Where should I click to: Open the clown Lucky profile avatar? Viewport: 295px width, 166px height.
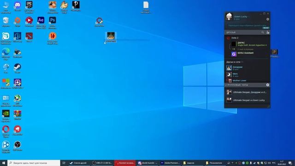(x=229, y=17)
